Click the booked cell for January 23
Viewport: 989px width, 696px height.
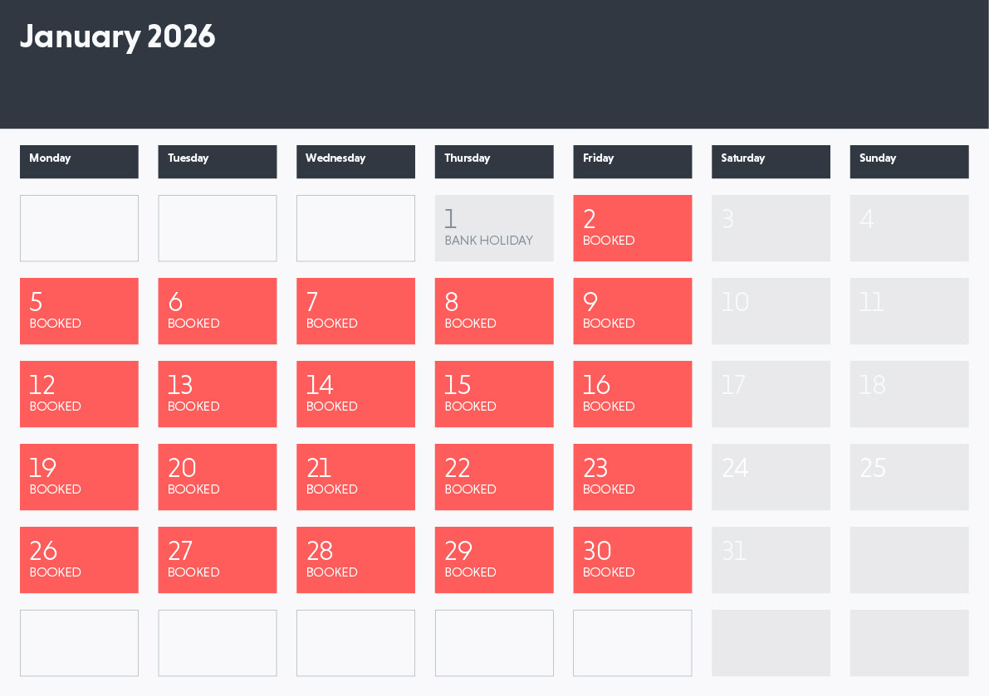click(632, 477)
